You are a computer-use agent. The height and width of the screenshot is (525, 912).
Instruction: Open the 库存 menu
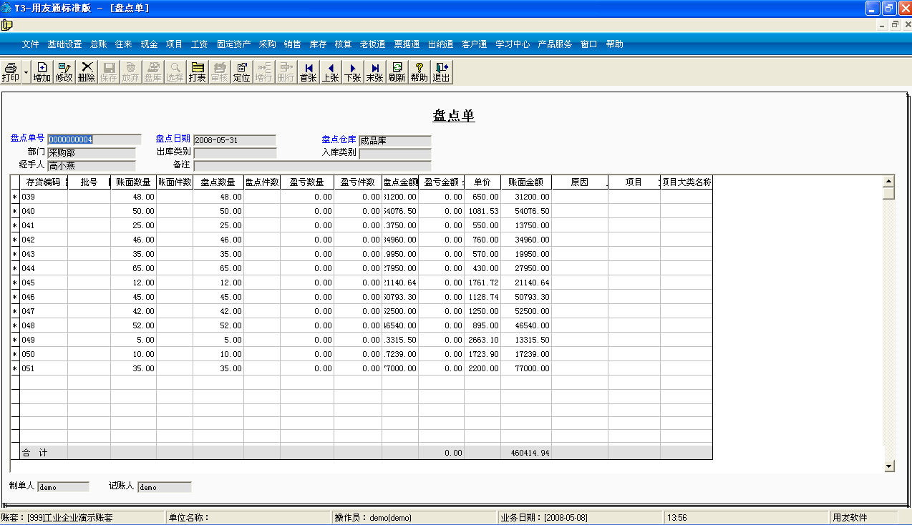coord(318,44)
